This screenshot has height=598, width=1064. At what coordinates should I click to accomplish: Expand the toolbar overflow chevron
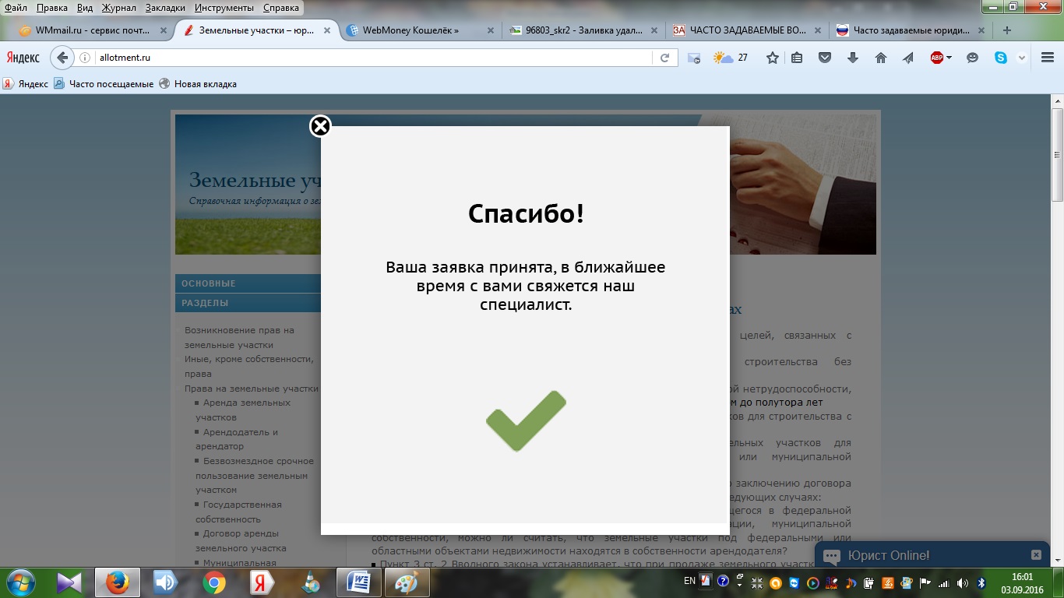pos(1022,58)
